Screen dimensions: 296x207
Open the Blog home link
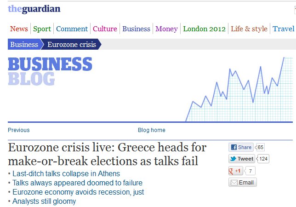point(152,130)
